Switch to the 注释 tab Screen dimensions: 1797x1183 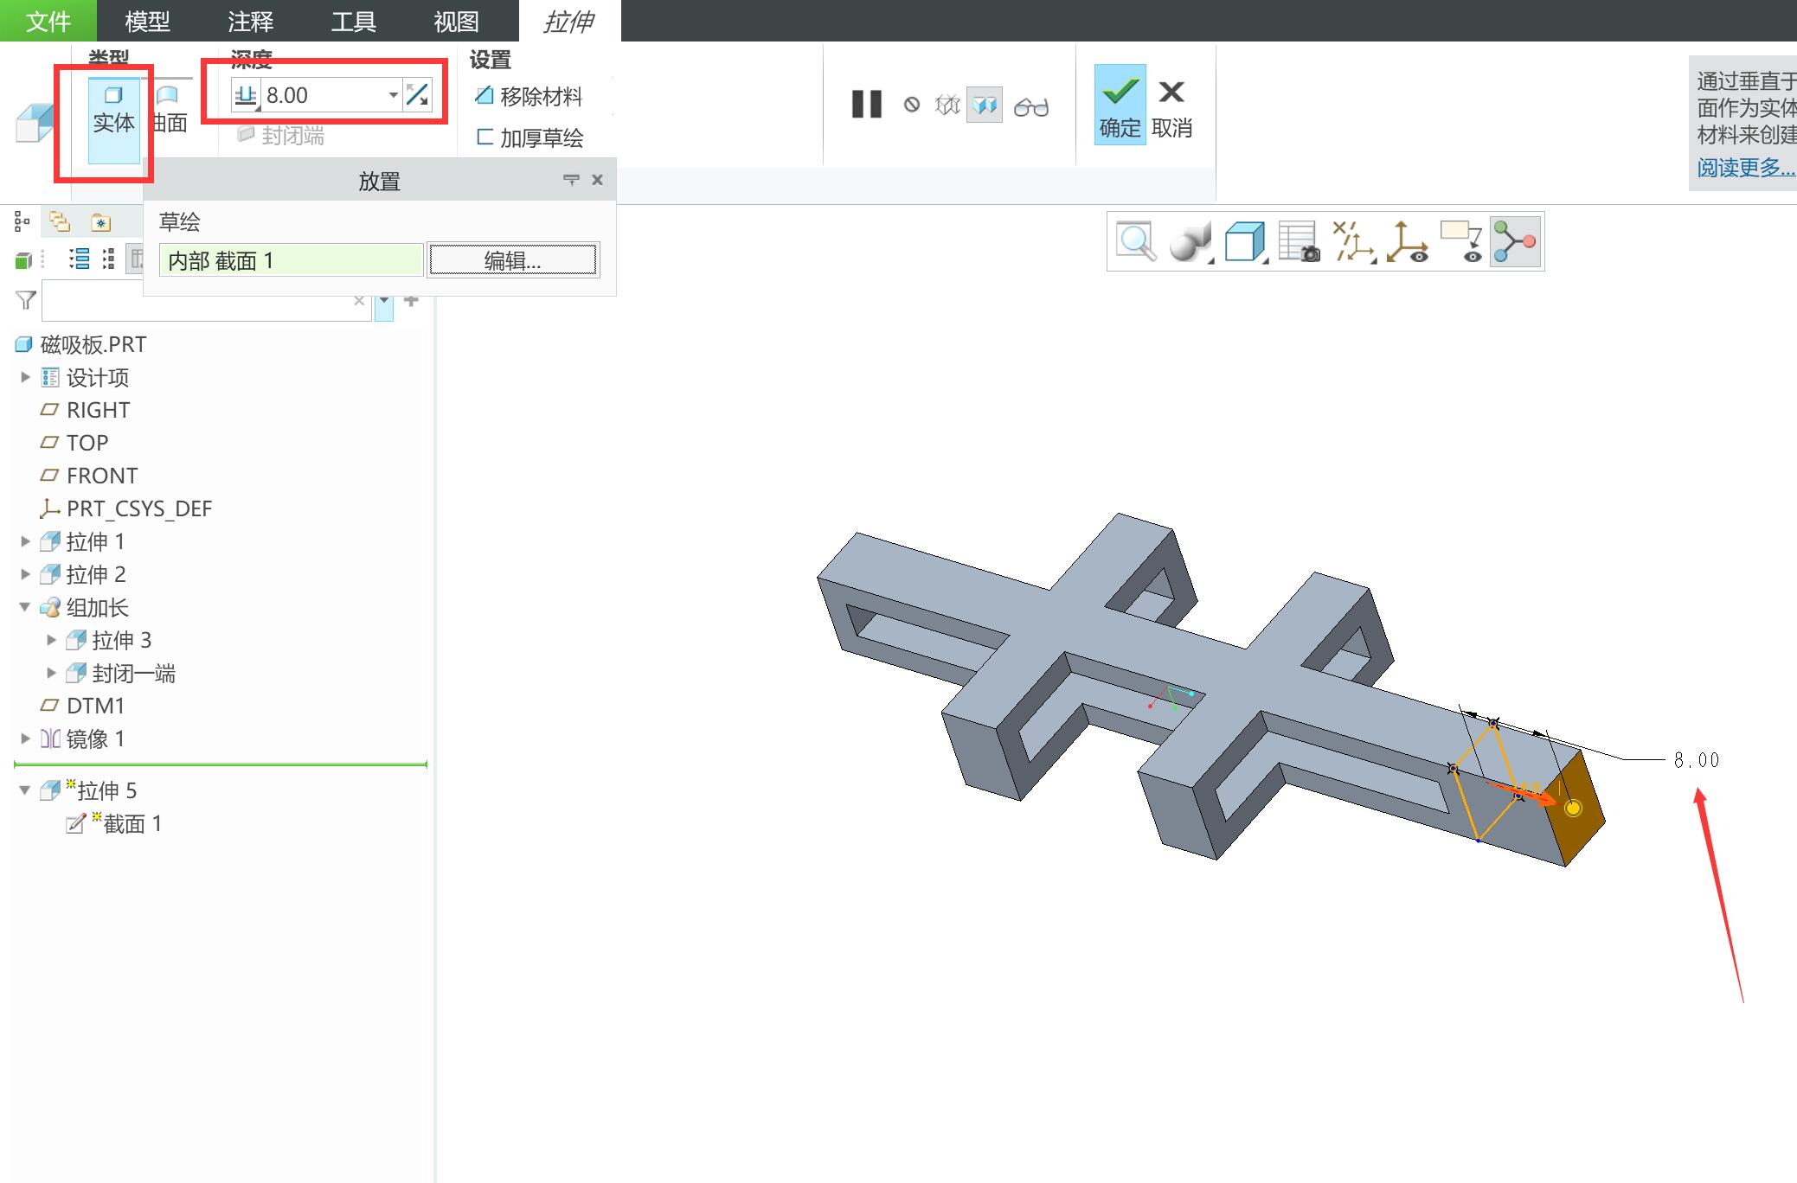[x=251, y=21]
